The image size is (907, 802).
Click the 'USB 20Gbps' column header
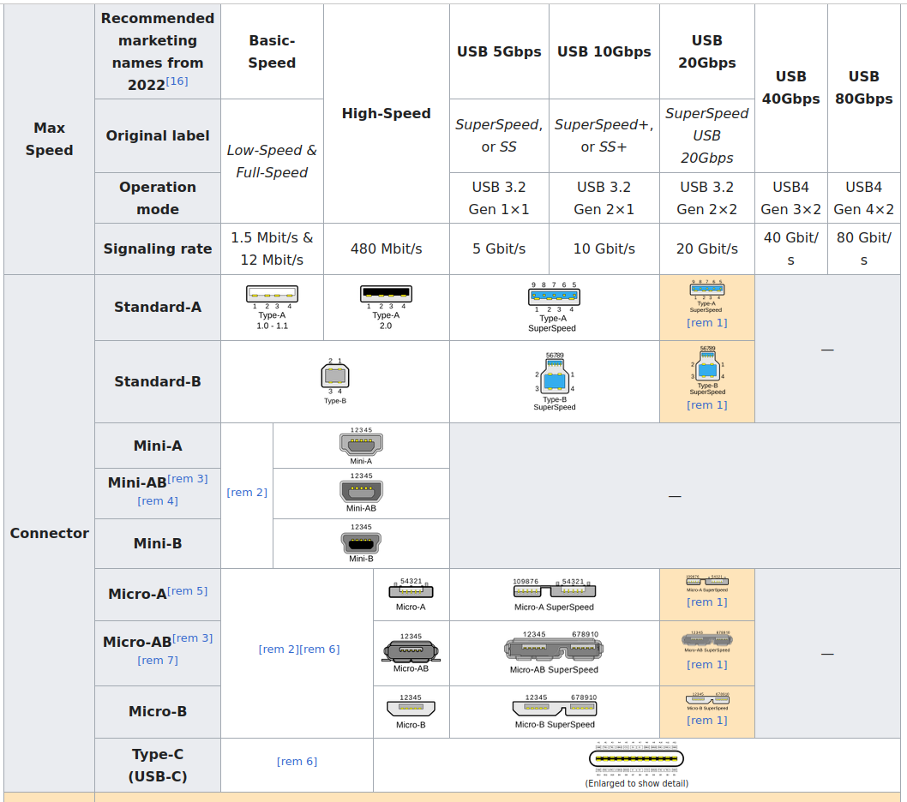point(707,51)
